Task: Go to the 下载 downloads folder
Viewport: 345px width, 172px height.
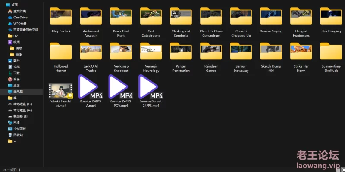Action: (16, 73)
